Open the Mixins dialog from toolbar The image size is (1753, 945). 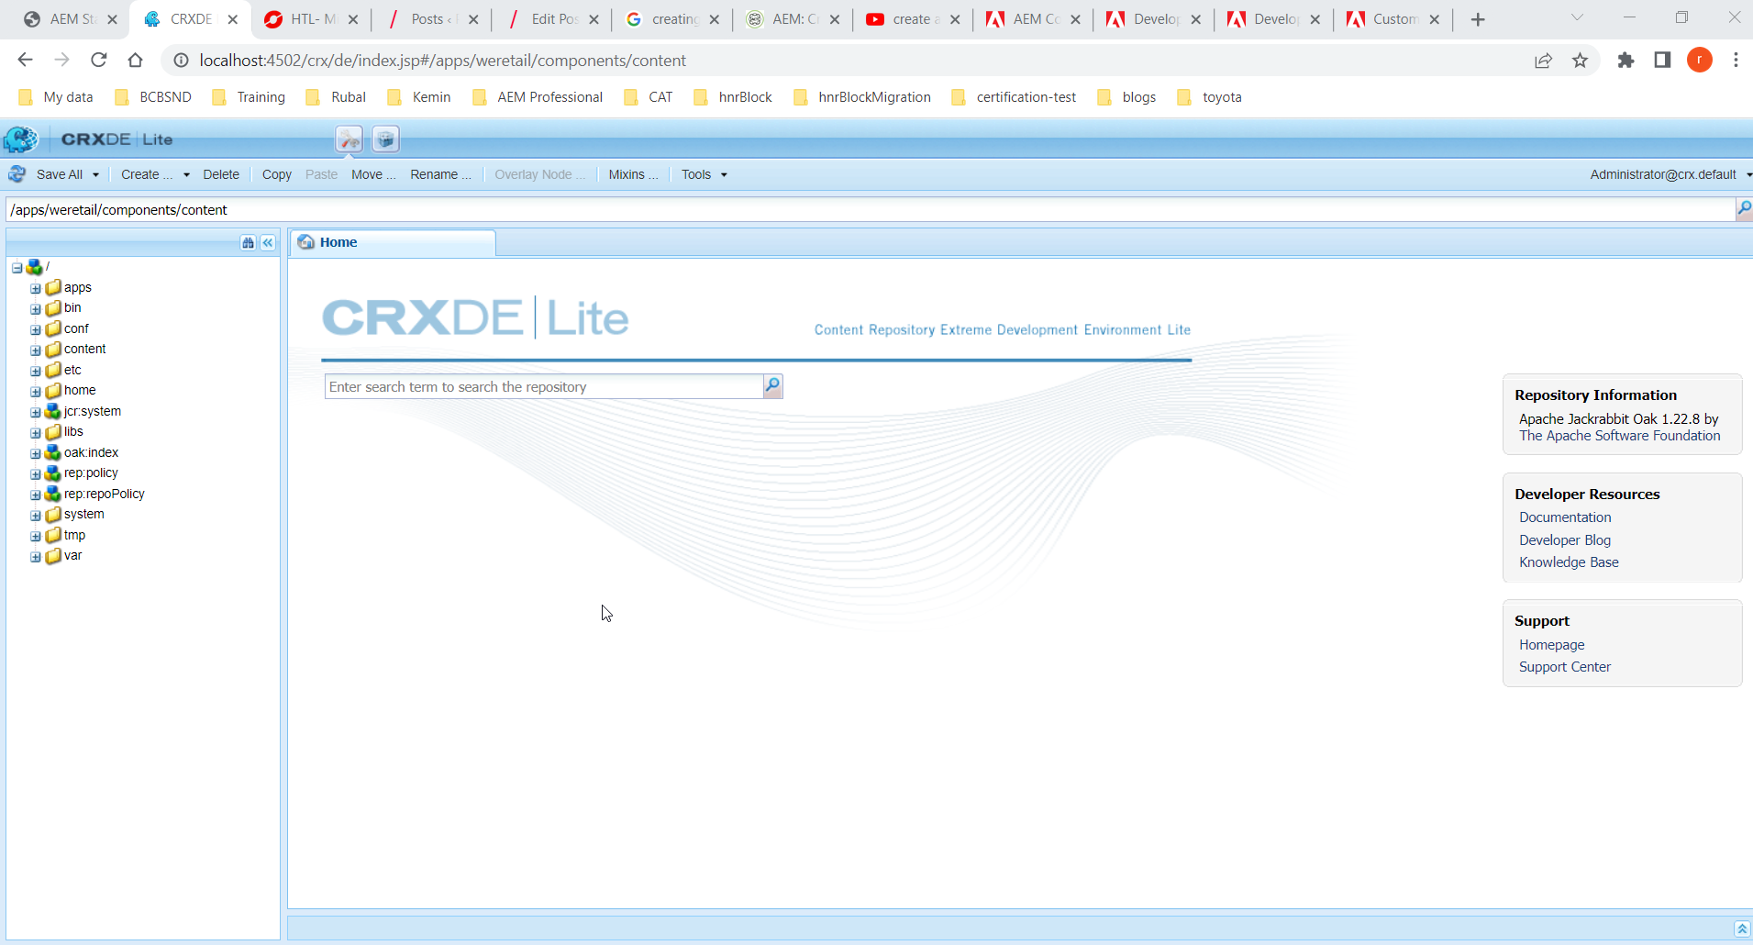632,174
